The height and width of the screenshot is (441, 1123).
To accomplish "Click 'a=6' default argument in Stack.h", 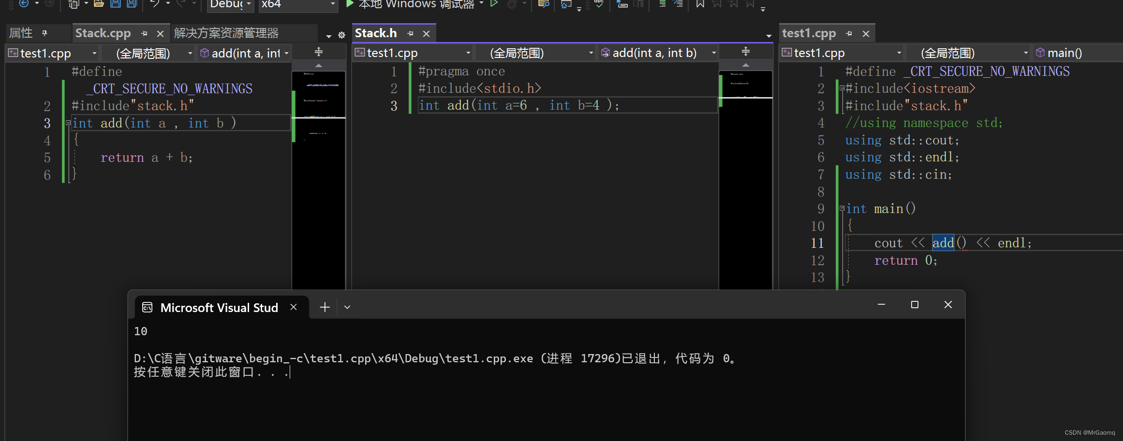I will (x=516, y=105).
